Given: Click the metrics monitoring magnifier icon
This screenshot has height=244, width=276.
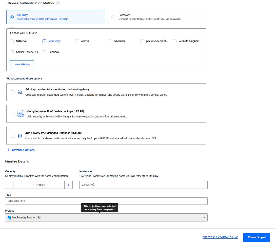Looking at the screenshot, I should 20,92.
